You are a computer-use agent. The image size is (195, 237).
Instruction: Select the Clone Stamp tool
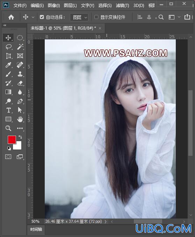pyautogui.click(x=20, y=74)
